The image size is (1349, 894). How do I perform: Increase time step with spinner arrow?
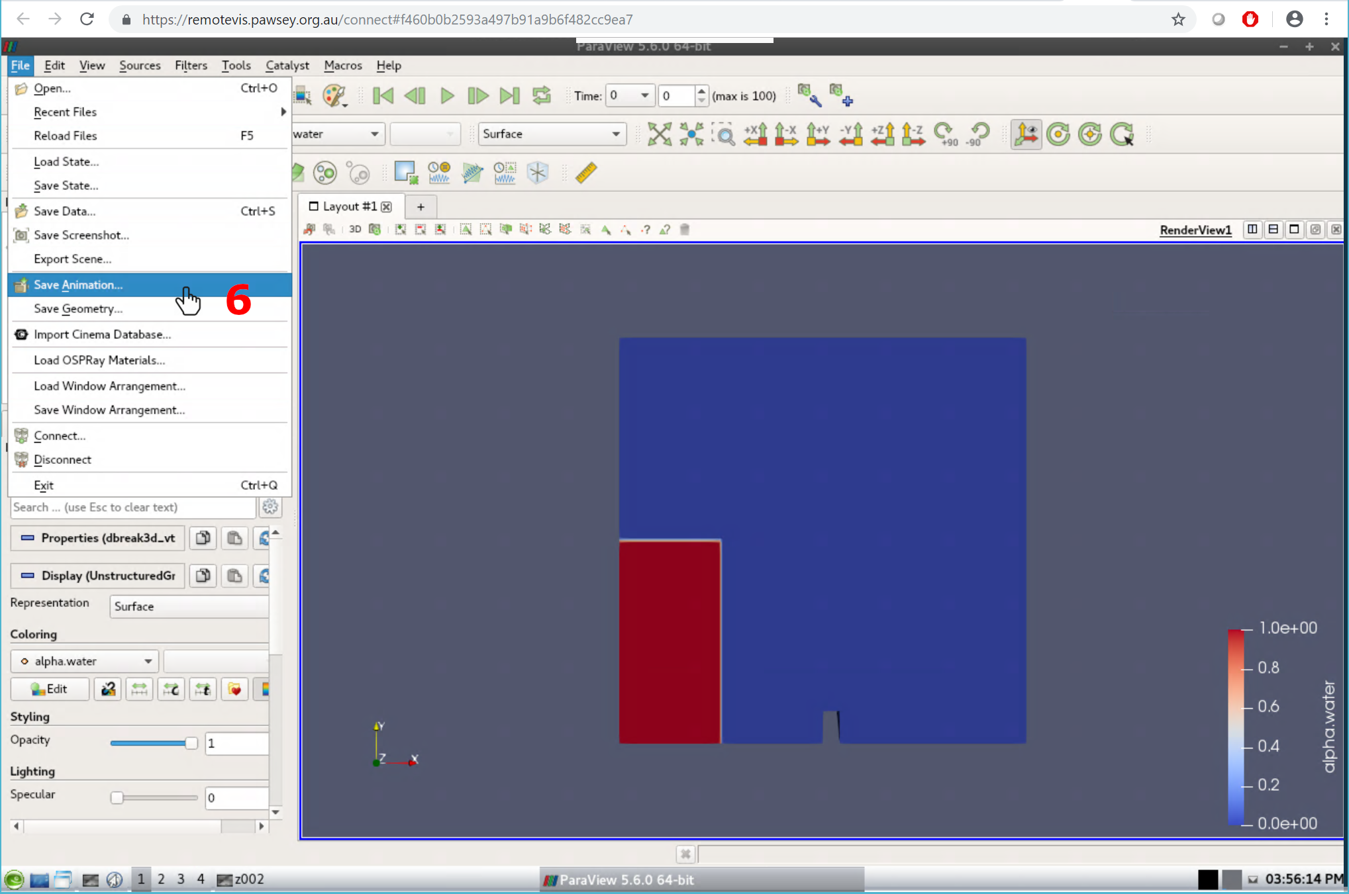tap(701, 91)
